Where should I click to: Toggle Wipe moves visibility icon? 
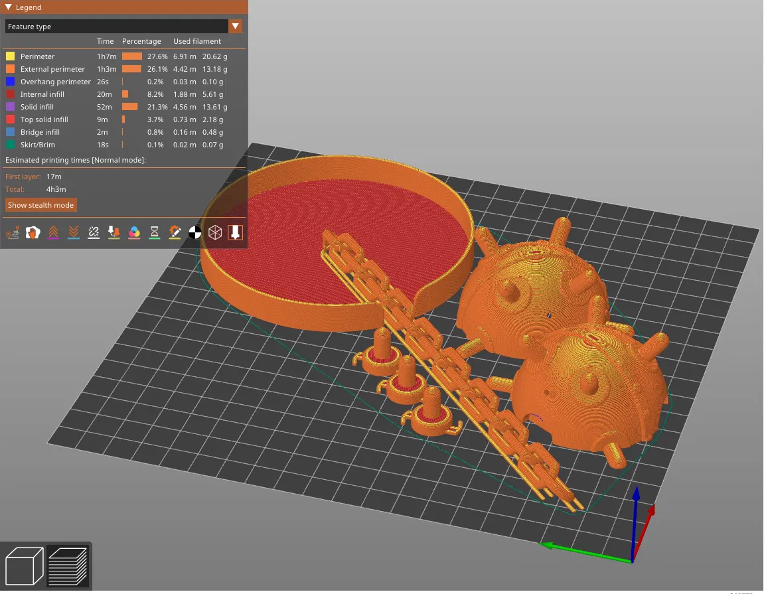point(33,232)
